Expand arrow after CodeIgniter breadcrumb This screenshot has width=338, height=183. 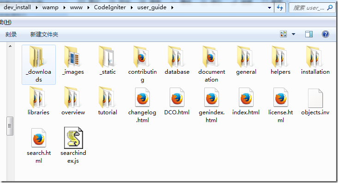tap(132, 7)
